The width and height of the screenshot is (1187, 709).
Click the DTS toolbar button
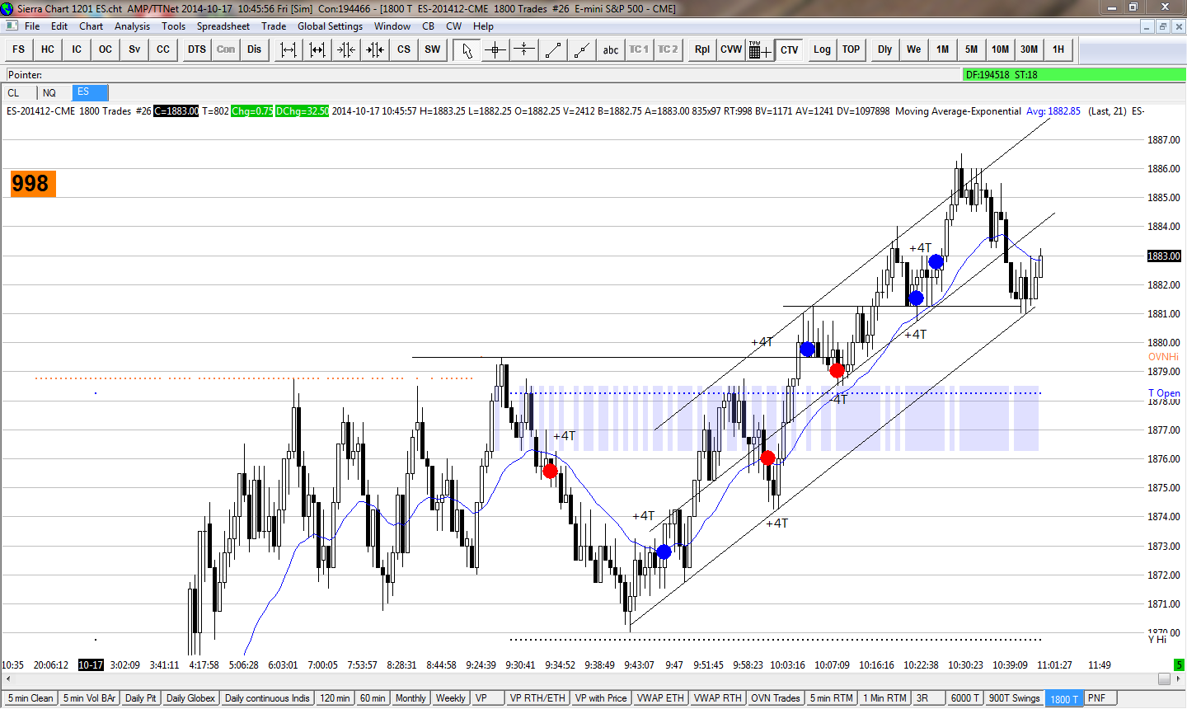[197, 49]
